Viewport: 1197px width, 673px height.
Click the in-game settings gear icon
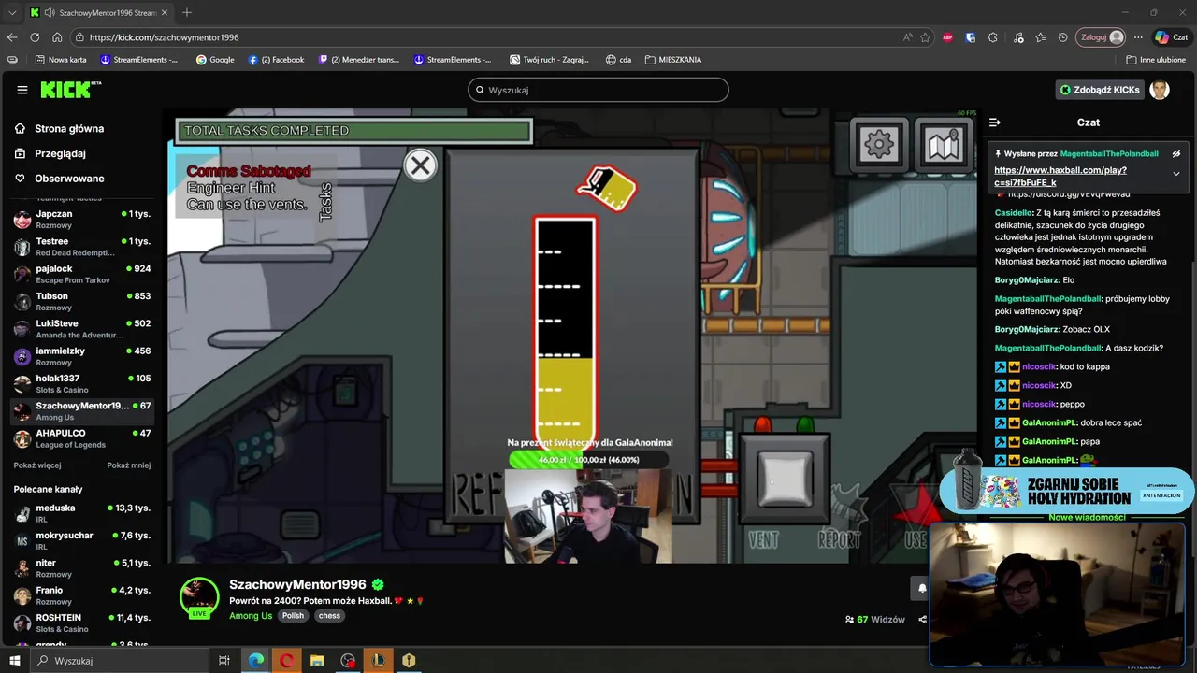pos(878,144)
